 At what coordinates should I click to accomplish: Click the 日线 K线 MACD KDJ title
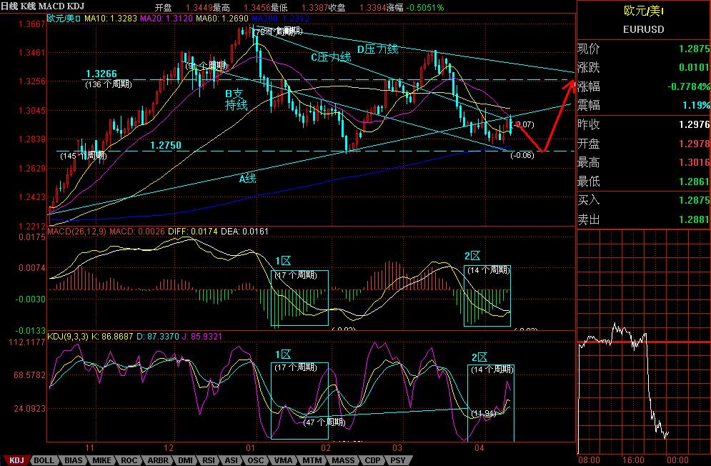click(x=42, y=7)
